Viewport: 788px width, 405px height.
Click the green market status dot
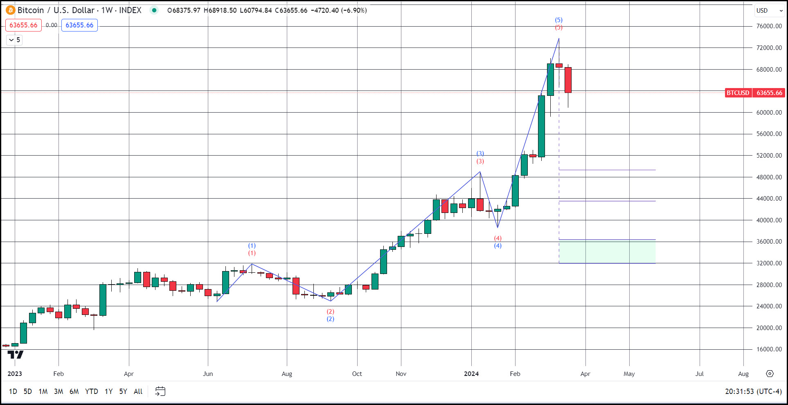pyautogui.click(x=154, y=10)
